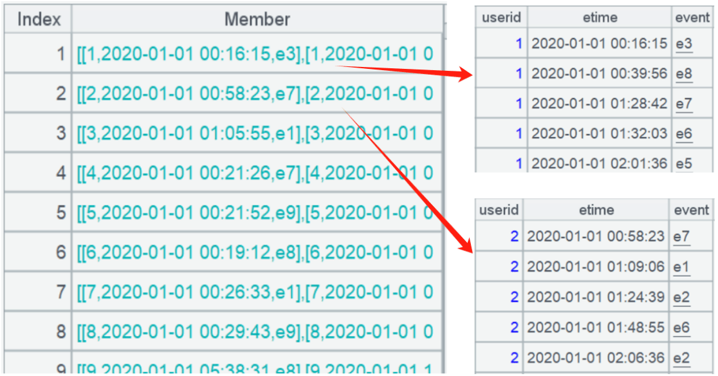The image size is (718, 376).
Task: Click event e1 in user 2 table
Action: (x=681, y=267)
